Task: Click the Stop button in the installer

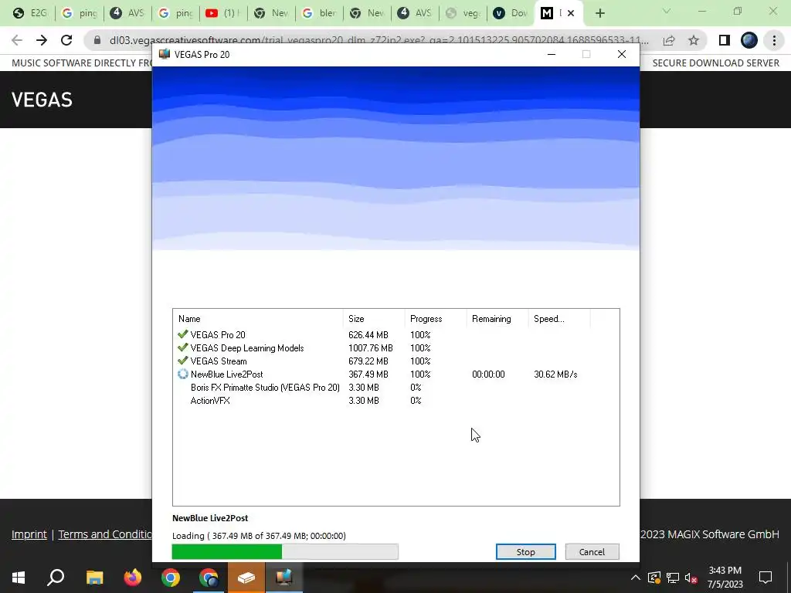Action: coord(525,551)
